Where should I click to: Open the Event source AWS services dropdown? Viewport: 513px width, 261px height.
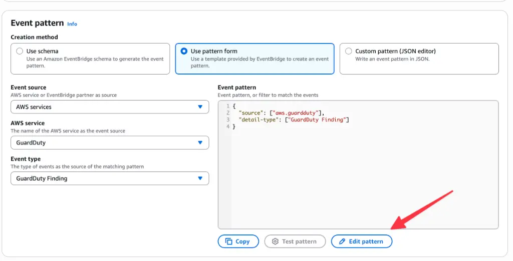coord(110,107)
